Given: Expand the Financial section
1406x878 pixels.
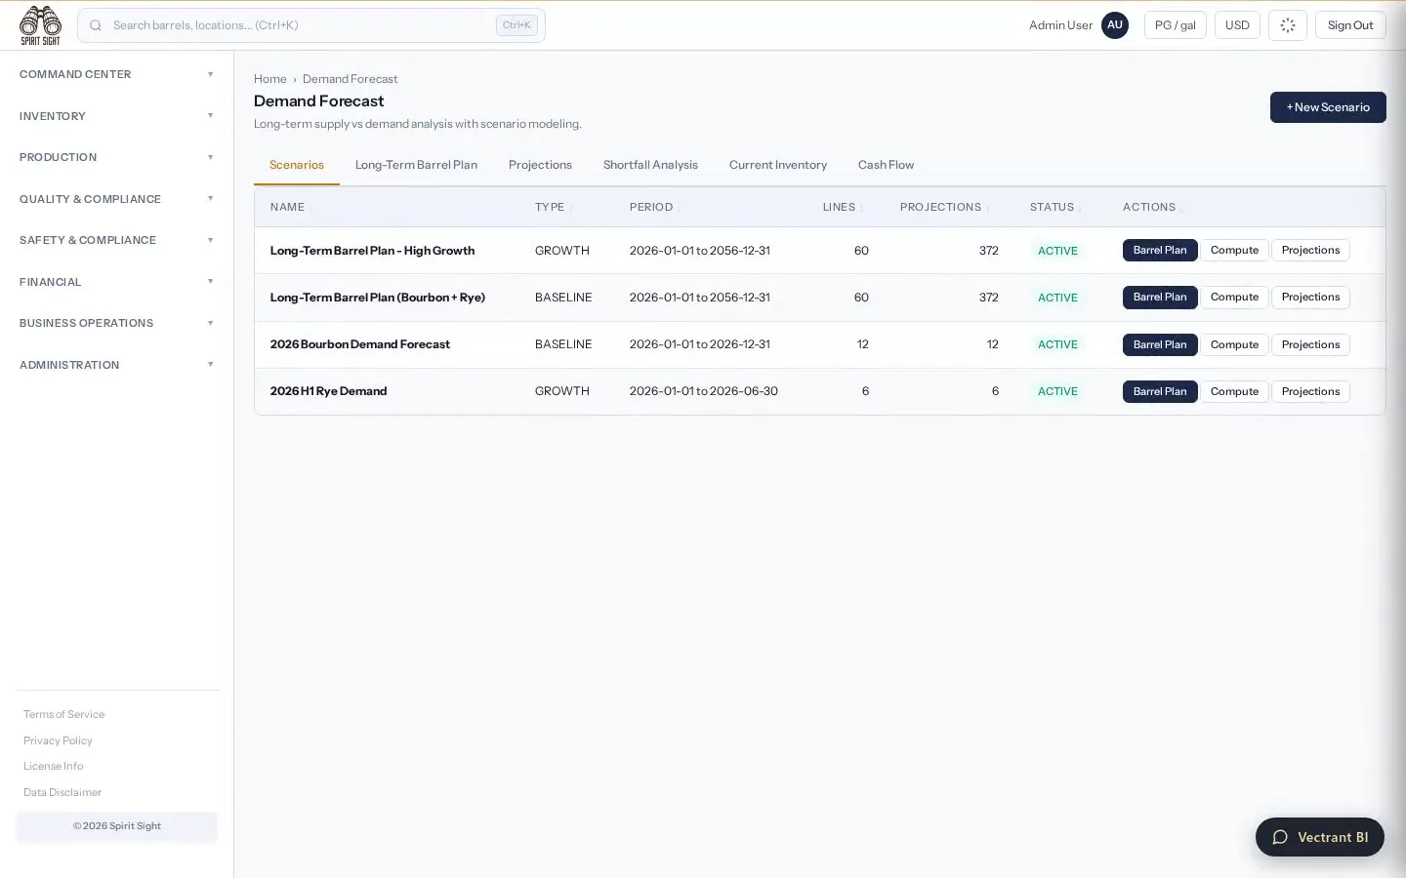Looking at the screenshot, I should point(116,282).
